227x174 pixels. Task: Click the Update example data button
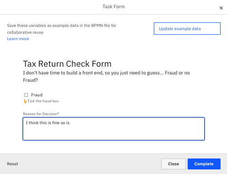pyautogui.click(x=187, y=29)
